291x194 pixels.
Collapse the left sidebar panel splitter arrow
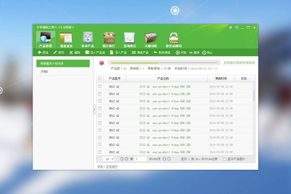(94, 110)
